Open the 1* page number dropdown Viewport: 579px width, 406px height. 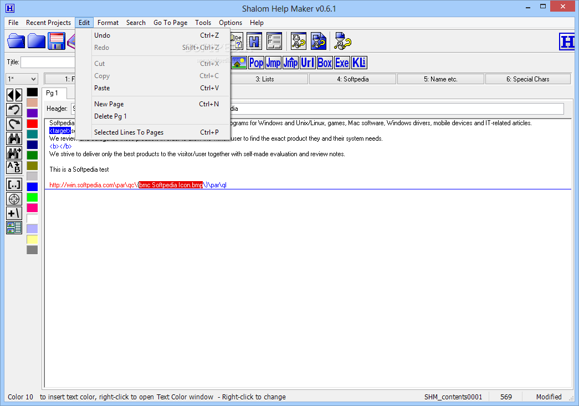(x=22, y=79)
